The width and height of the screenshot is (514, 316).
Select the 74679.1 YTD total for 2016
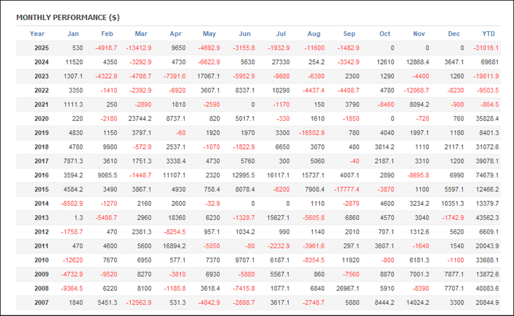(x=487, y=176)
